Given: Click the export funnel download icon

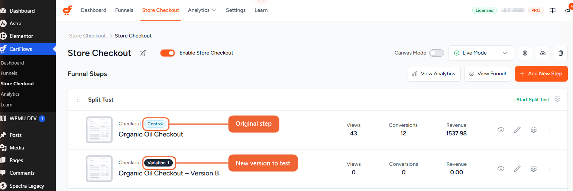Looking at the screenshot, I should (543, 53).
